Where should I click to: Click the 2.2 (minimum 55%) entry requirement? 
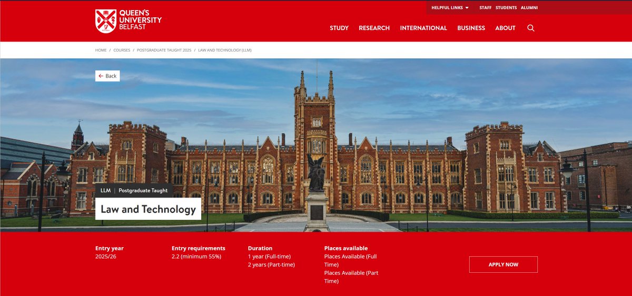click(196, 257)
